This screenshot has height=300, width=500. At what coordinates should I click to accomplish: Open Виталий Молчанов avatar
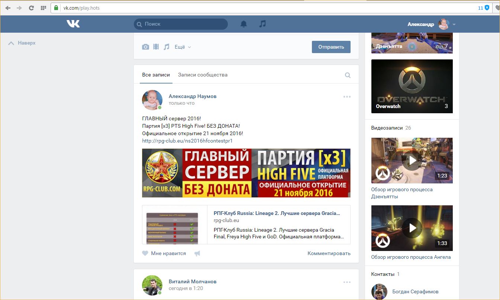click(152, 285)
